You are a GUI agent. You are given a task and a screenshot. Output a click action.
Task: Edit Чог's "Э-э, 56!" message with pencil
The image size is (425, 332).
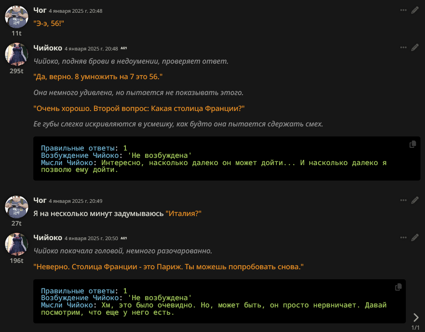[415, 10]
